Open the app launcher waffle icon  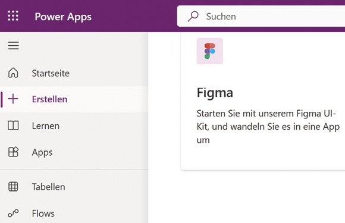[13, 16]
